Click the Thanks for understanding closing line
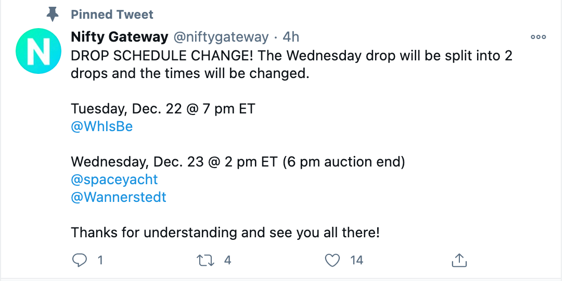This screenshot has height=281, width=566. pos(225,233)
